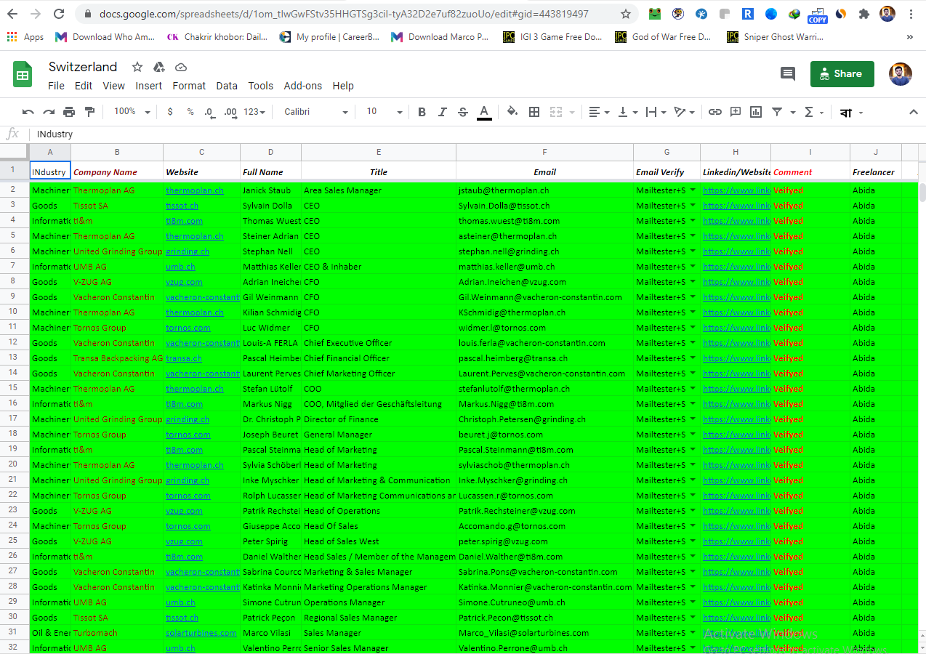926x654 pixels.
Task: Open the Fill color picker
Action: pyautogui.click(x=512, y=112)
